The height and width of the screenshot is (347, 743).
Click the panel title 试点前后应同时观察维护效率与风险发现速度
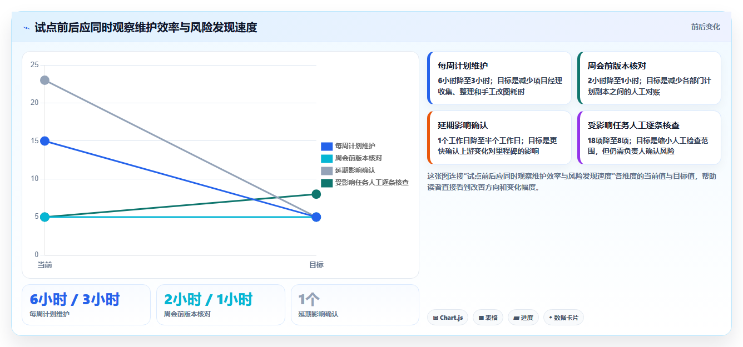(x=146, y=27)
